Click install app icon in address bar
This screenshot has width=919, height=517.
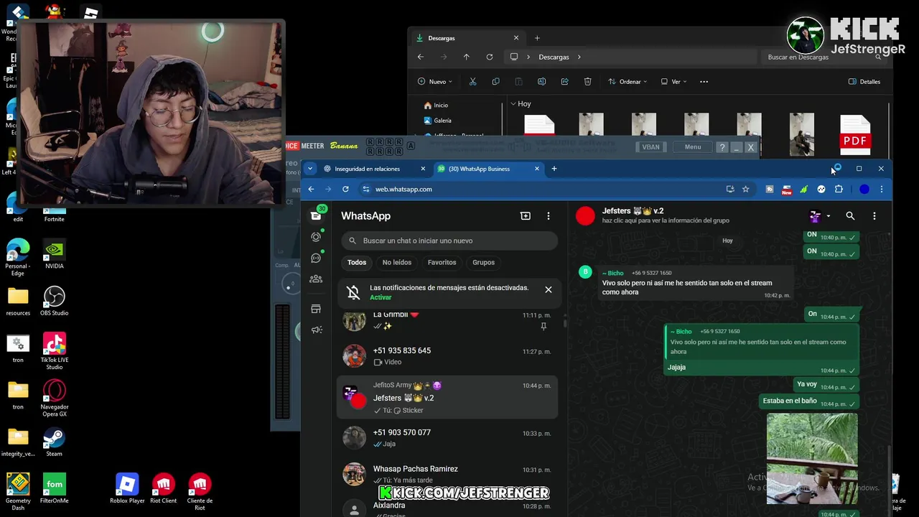(730, 189)
